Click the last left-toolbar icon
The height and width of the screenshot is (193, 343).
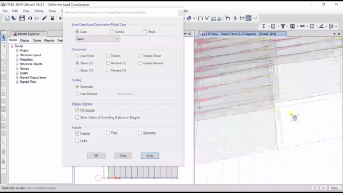(x=4, y=169)
